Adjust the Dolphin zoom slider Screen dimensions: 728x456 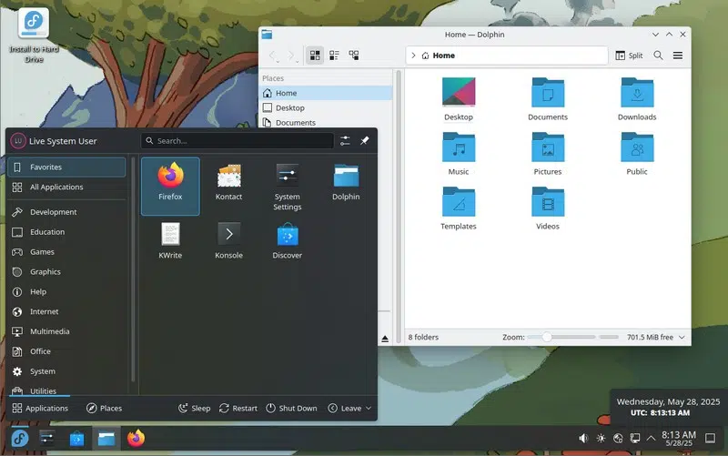[547, 337]
